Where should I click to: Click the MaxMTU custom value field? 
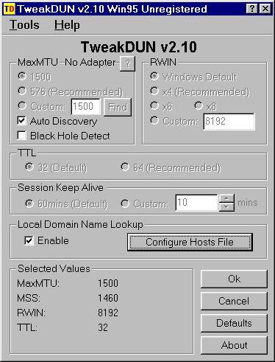coord(85,107)
